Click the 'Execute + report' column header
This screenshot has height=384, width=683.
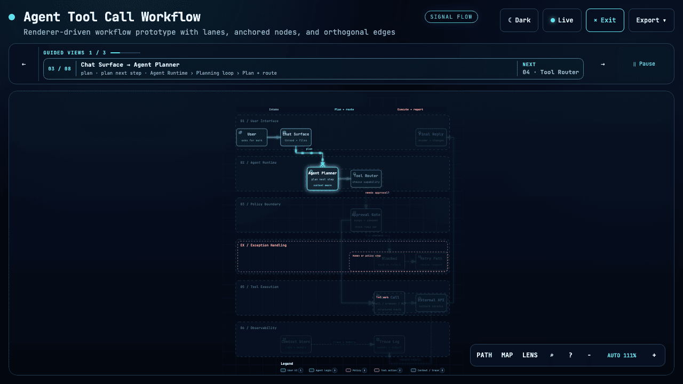[x=410, y=109]
